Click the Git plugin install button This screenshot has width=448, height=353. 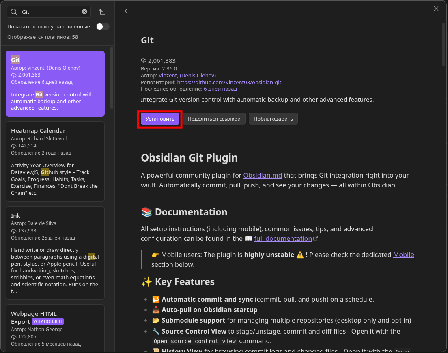pos(160,119)
